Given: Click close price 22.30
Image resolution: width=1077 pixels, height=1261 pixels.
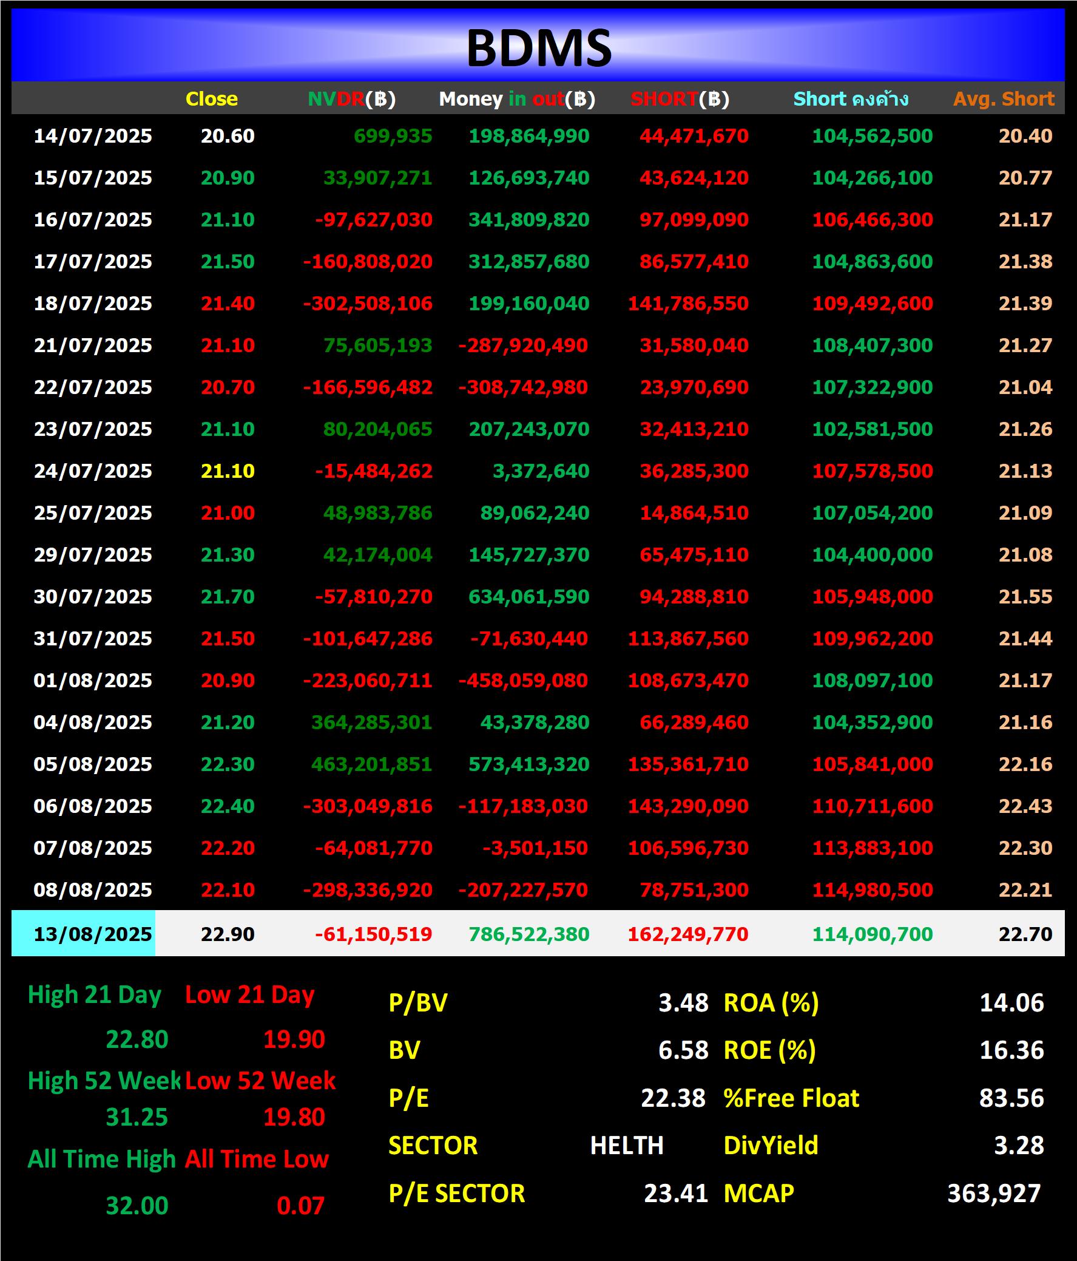Looking at the screenshot, I should [x=228, y=764].
